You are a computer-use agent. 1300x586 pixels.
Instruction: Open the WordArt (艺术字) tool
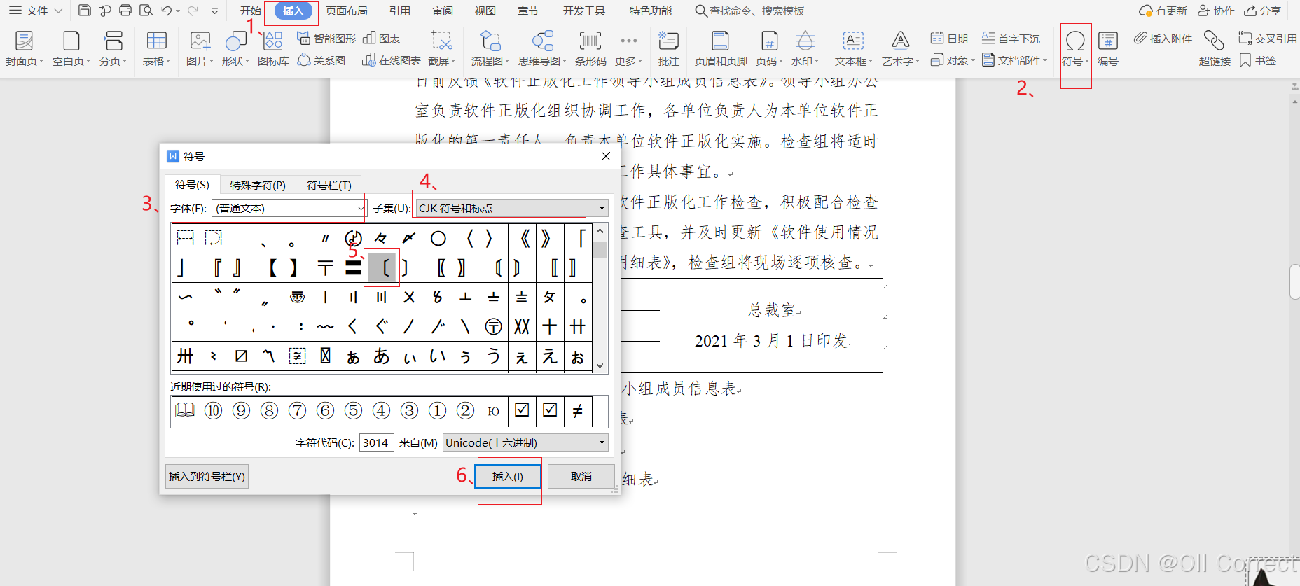coord(901,48)
